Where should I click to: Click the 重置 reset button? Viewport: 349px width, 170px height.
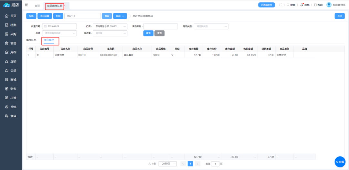pyautogui.click(x=160, y=33)
